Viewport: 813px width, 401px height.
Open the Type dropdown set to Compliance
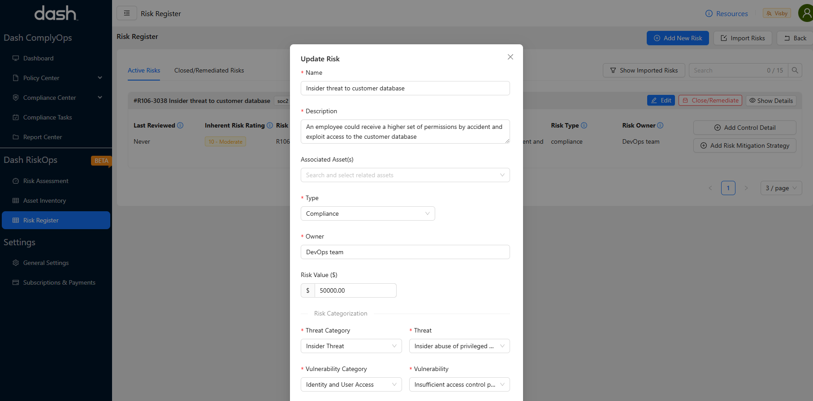368,213
